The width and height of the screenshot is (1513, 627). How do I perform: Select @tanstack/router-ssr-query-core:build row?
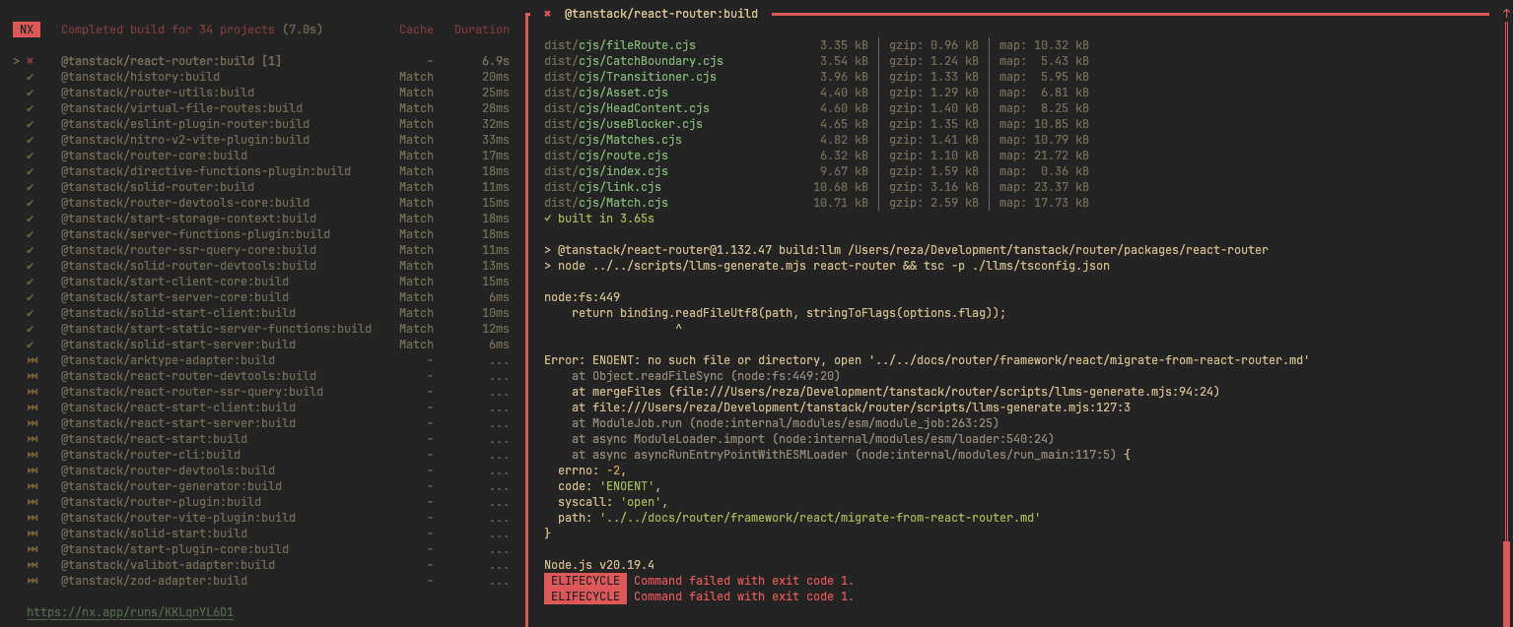point(261,250)
